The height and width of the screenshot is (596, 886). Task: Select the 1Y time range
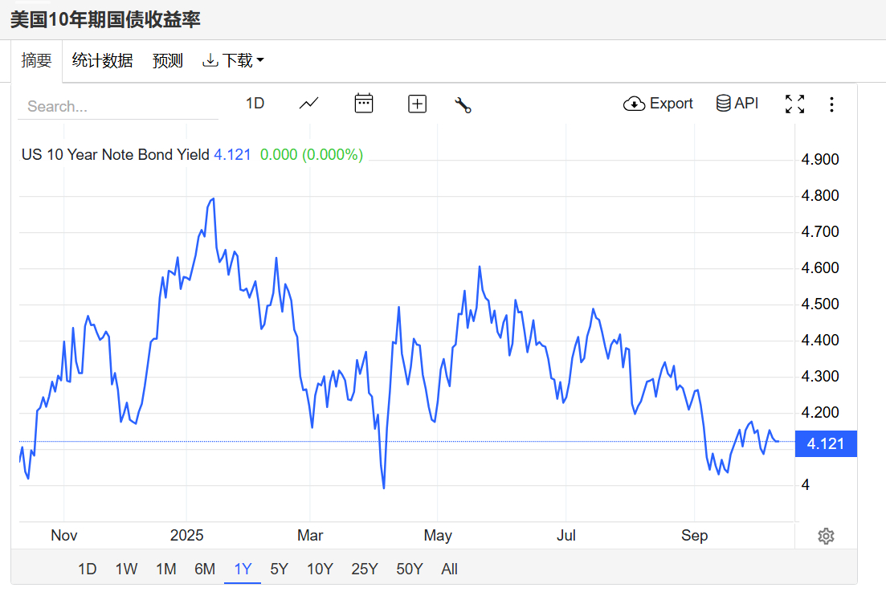[243, 569]
